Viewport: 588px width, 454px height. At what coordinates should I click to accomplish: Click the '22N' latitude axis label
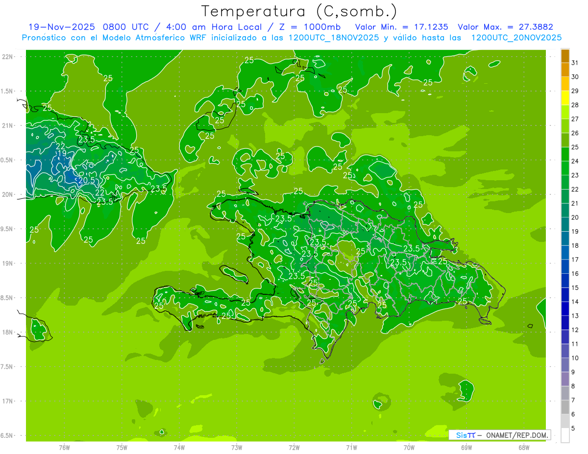tap(8, 56)
